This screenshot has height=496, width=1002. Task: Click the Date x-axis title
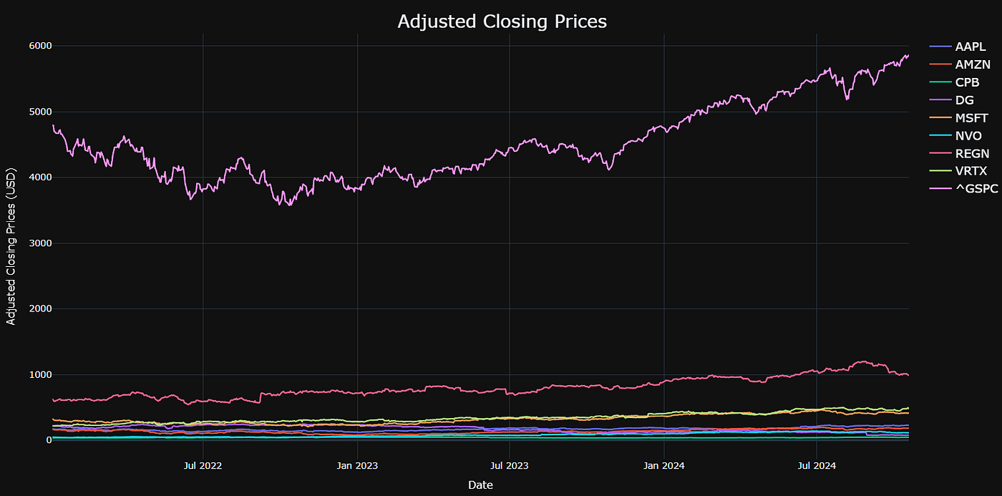pos(480,485)
